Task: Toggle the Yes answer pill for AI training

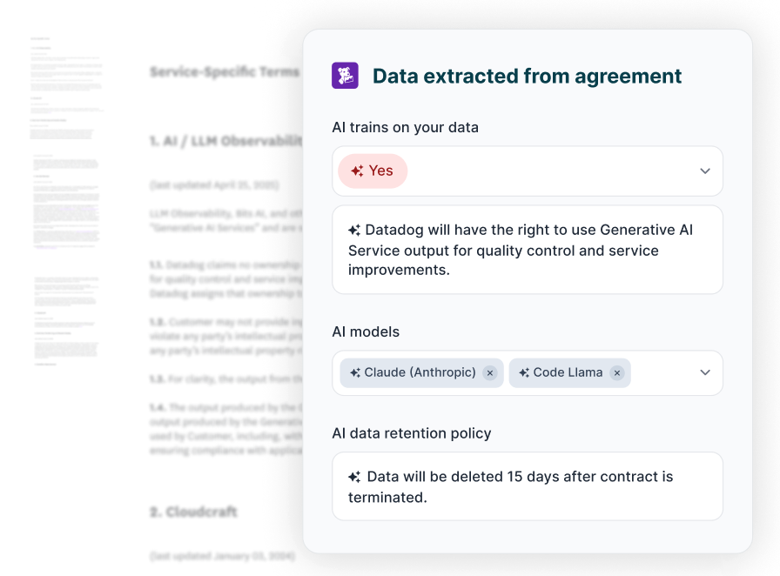Action: [373, 171]
